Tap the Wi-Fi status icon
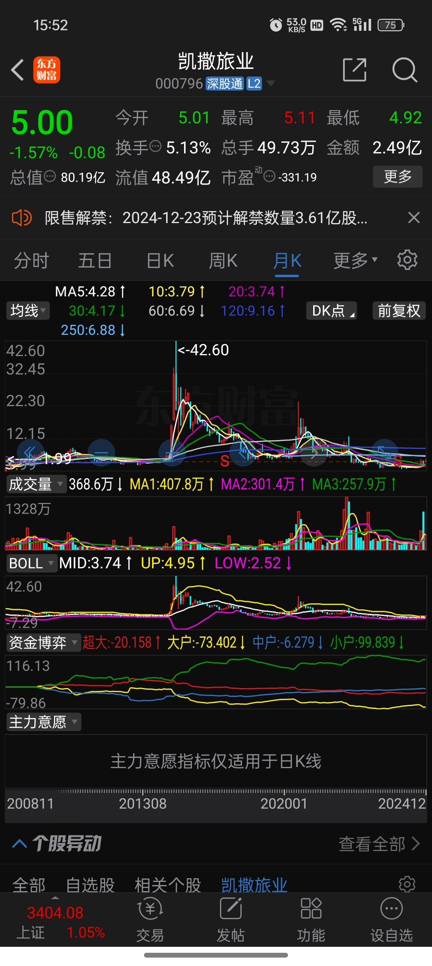 338,25
